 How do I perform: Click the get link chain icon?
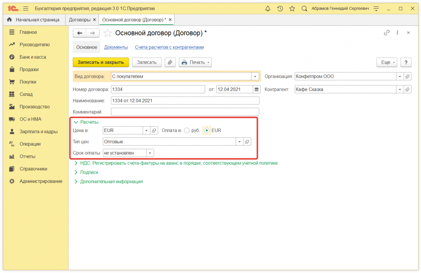[386, 33]
